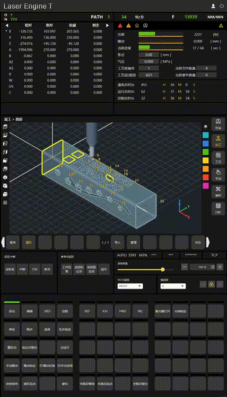Click the power icon in the header
This screenshot has height=397, width=227.
click(x=221, y=6)
